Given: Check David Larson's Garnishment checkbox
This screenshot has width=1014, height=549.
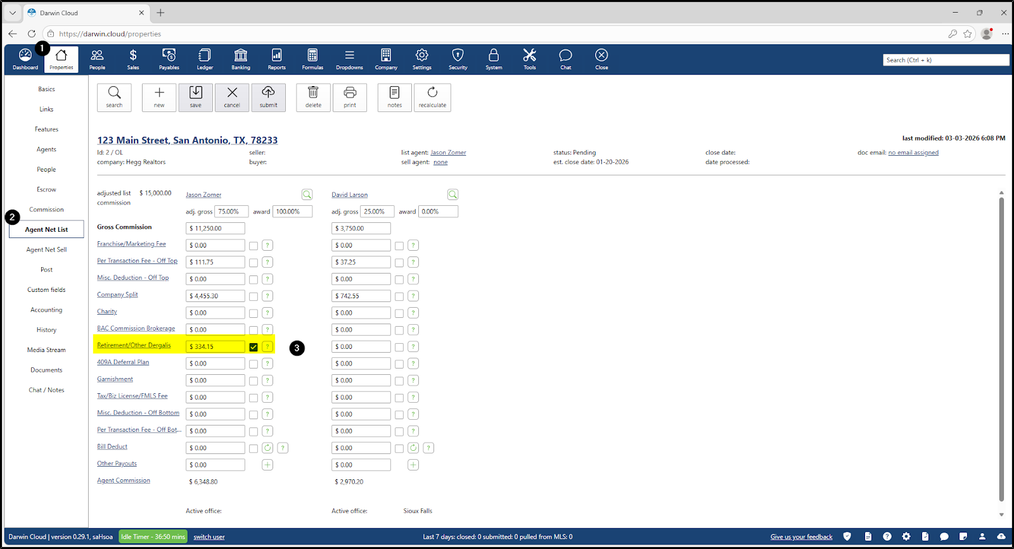Looking at the screenshot, I should 399,381.
